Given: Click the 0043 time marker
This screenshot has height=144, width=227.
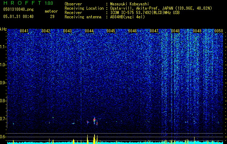Looking at the screenshot, I should (x=67, y=31).
